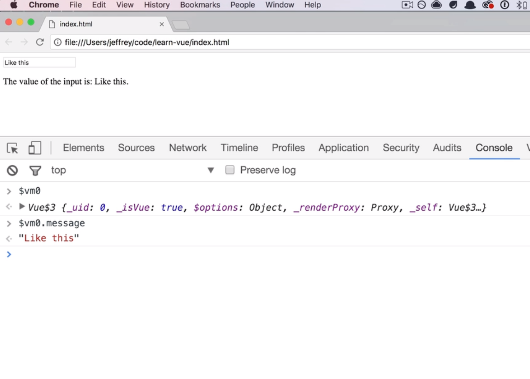Switch to the Network tab
The width and height of the screenshot is (530, 379).
click(188, 148)
